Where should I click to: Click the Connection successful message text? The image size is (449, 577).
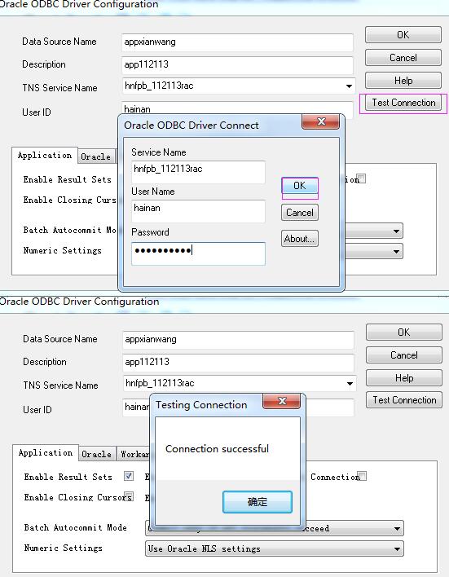click(x=217, y=448)
